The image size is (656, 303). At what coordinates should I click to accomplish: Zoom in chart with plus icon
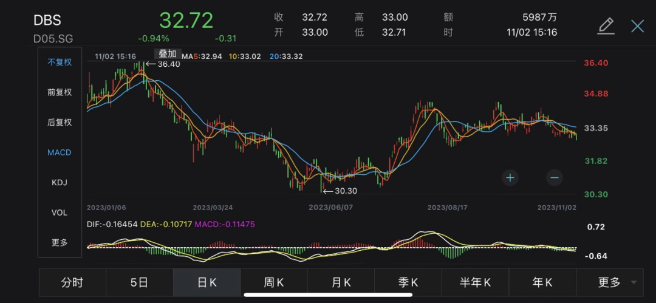pyautogui.click(x=510, y=177)
